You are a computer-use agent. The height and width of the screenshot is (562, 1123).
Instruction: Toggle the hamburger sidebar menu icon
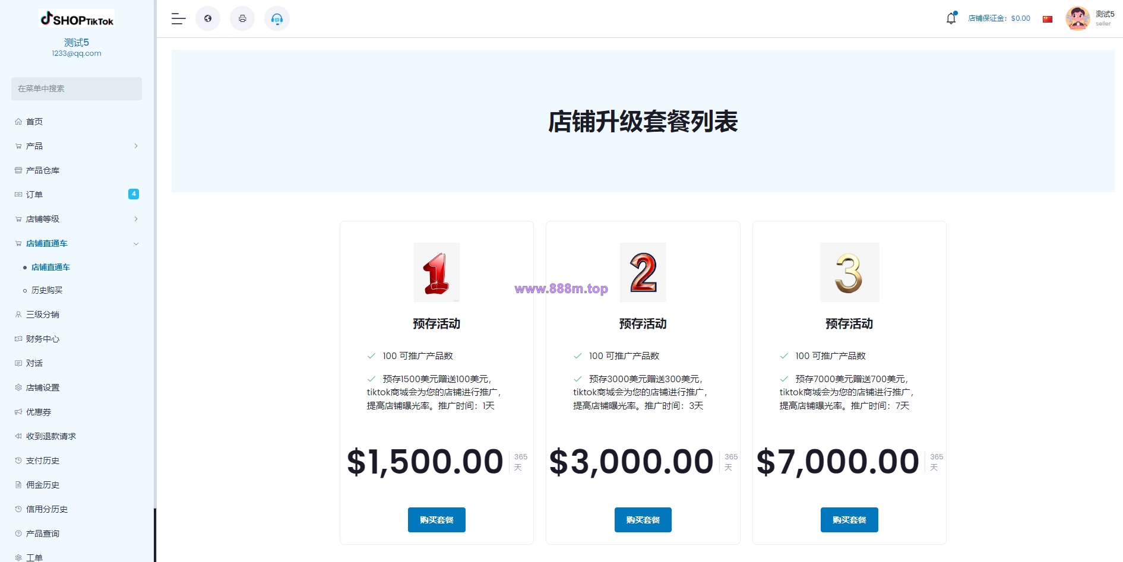[x=179, y=19]
